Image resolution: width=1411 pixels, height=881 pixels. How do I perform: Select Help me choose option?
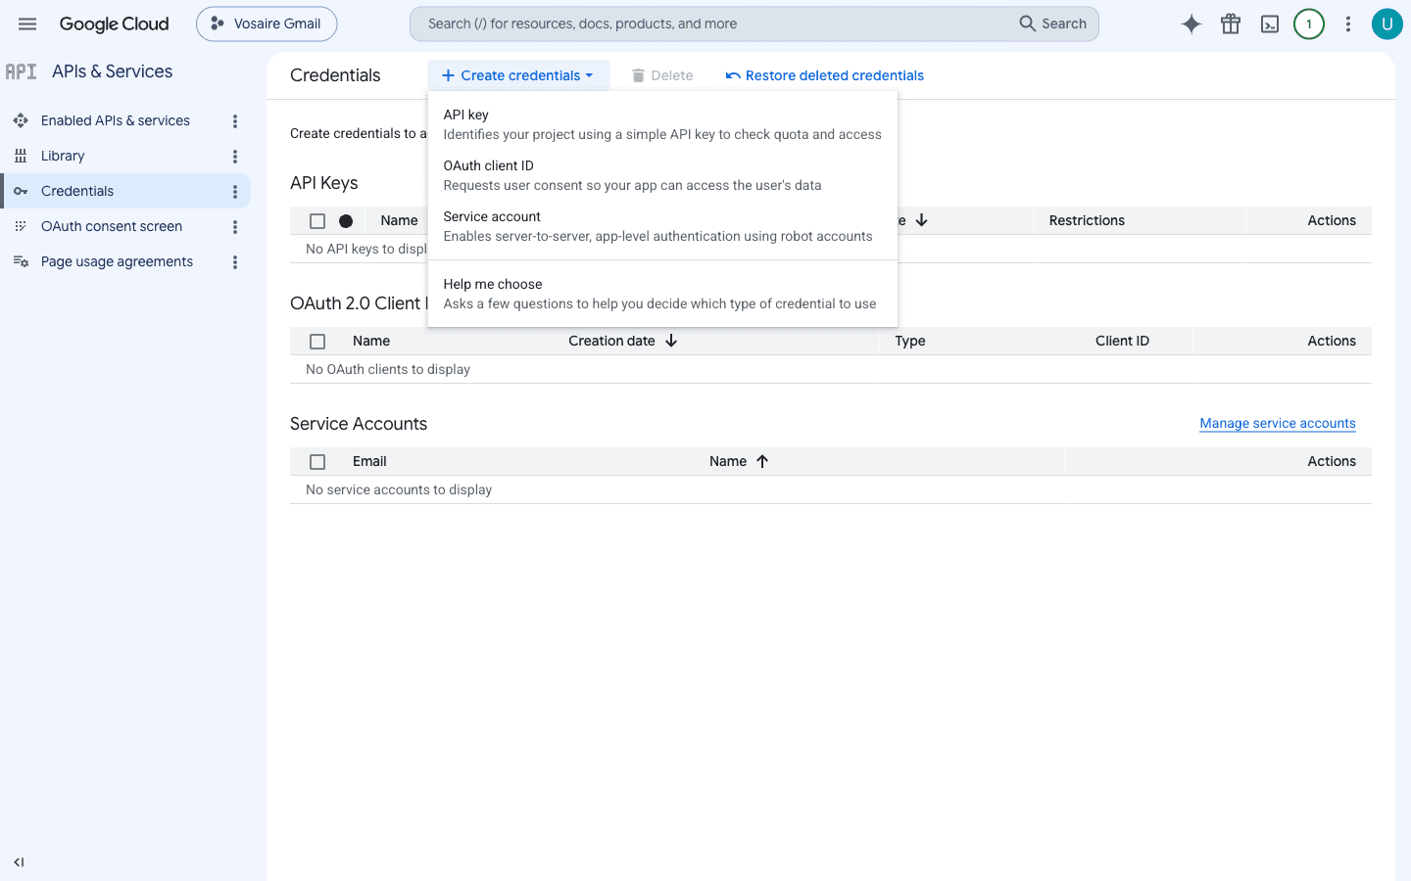(x=662, y=294)
